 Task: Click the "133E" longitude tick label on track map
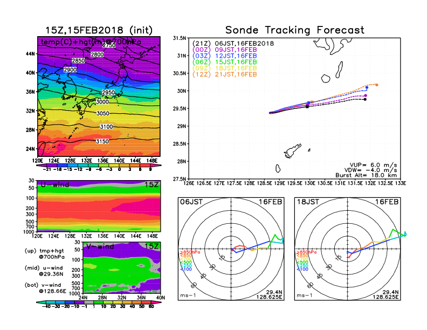(x=401, y=183)
